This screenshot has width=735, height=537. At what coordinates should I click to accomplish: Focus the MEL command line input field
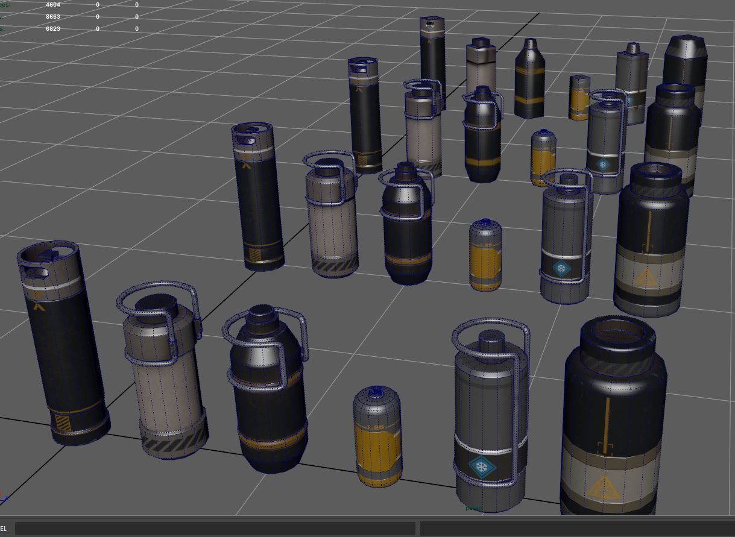pyautogui.click(x=215, y=529)
